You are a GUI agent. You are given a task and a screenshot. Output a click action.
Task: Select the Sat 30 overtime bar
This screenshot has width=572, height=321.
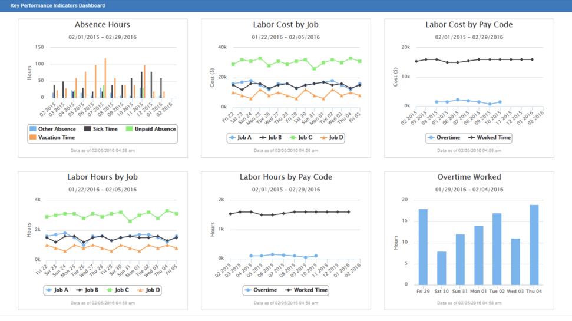click(441, 268)
